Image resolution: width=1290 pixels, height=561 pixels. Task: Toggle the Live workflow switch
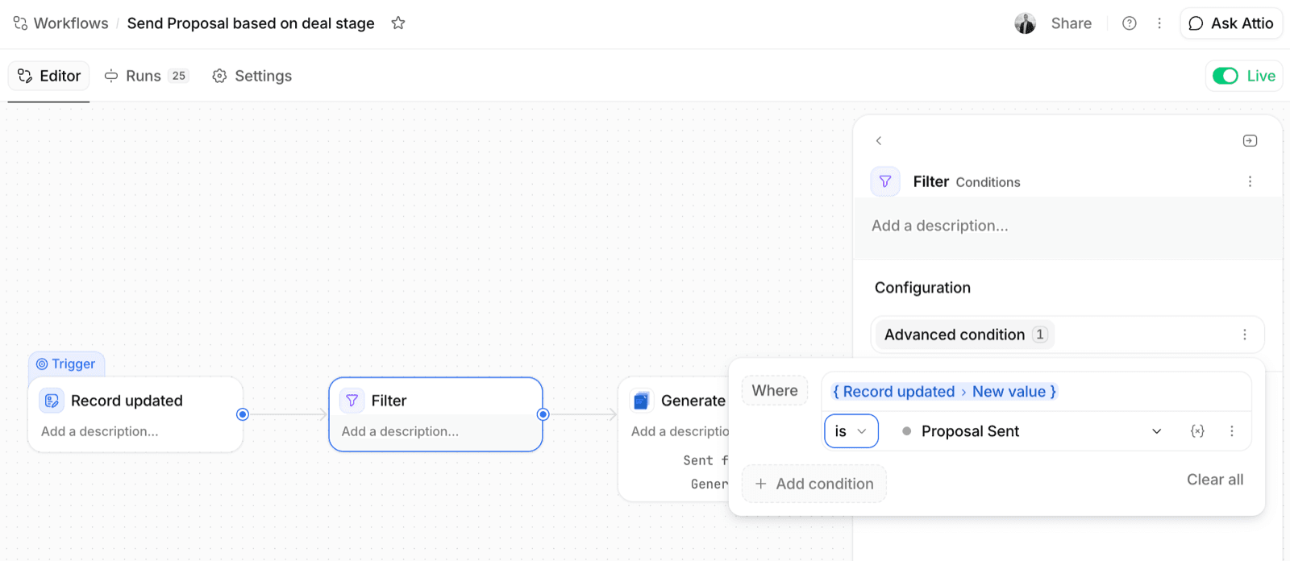click(1225, 76)
